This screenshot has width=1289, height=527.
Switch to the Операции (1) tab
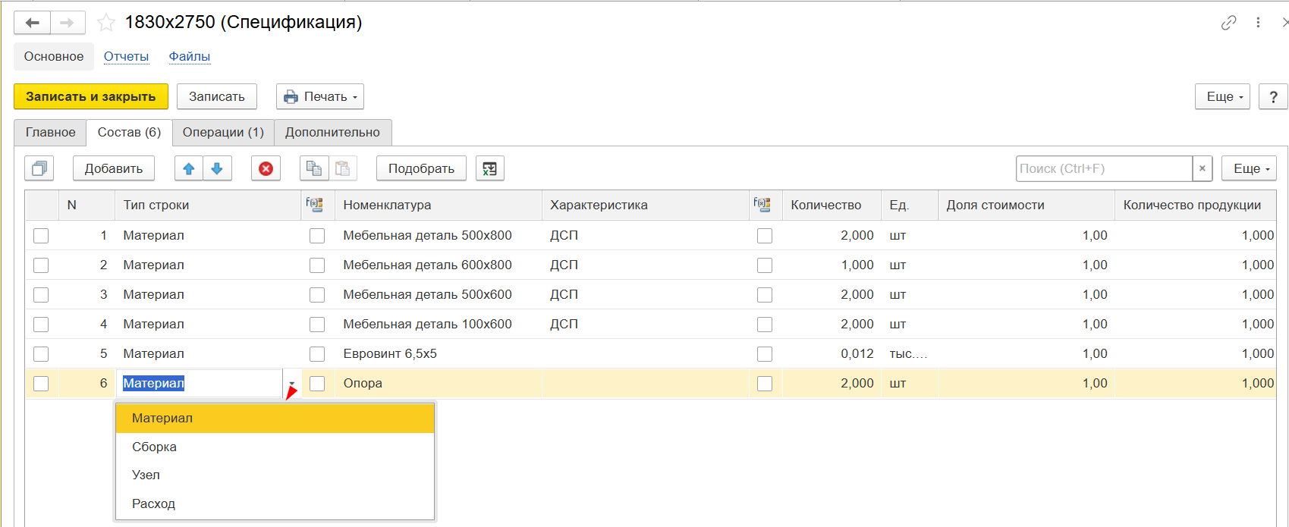(x=223, y=132)
